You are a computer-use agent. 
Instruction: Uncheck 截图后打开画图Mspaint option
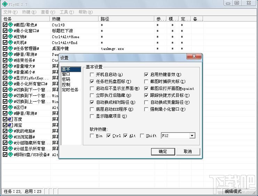(146, 89)
